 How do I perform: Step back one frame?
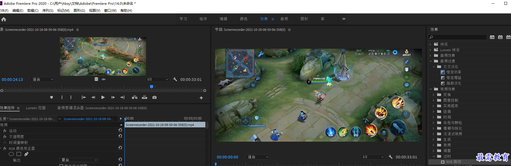pyautogui.click(x=93, y=97)
